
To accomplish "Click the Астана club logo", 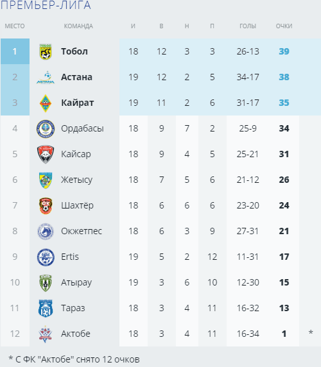I will (x=46, y=77).
